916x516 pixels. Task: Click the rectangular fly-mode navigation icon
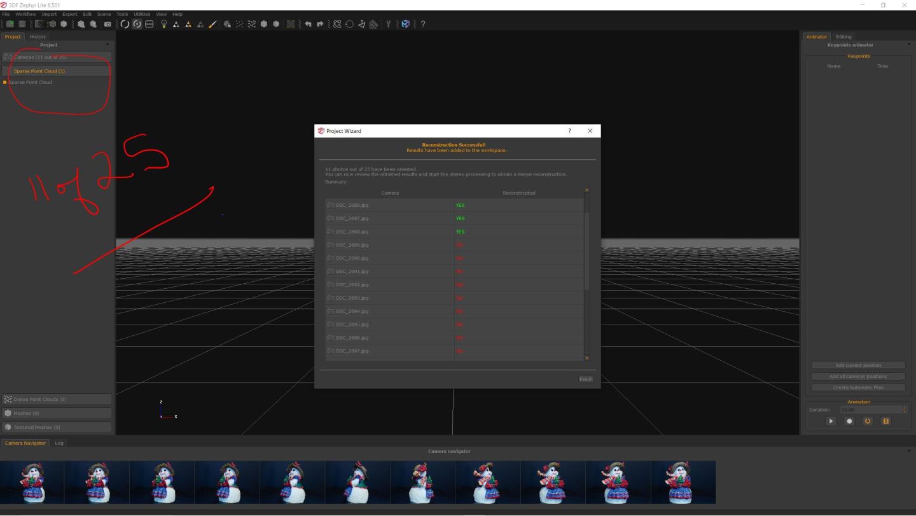point(149,24)
